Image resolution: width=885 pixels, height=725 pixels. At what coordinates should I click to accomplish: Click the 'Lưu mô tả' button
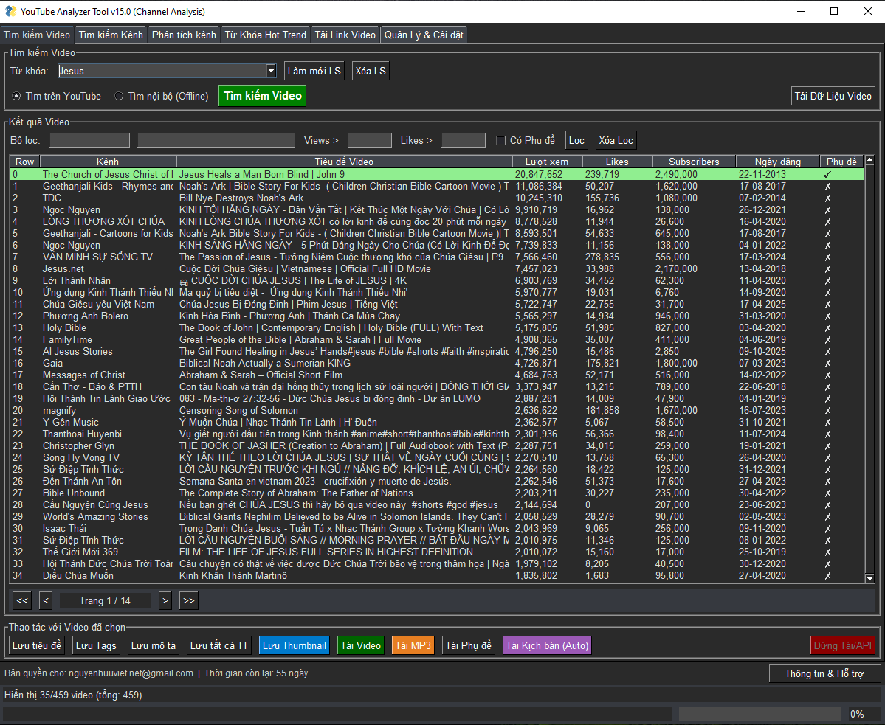(153, 645)
